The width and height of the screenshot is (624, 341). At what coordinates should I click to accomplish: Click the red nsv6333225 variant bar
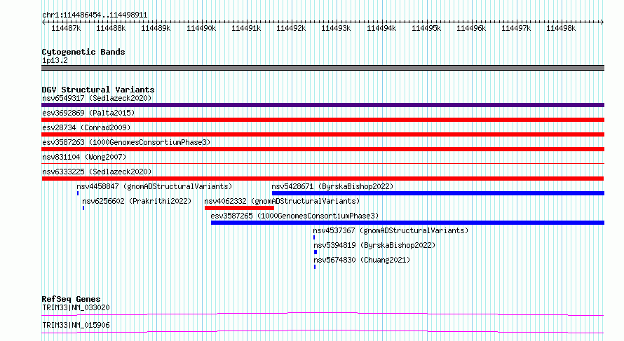pyautogui.click(x=323, y=179)
